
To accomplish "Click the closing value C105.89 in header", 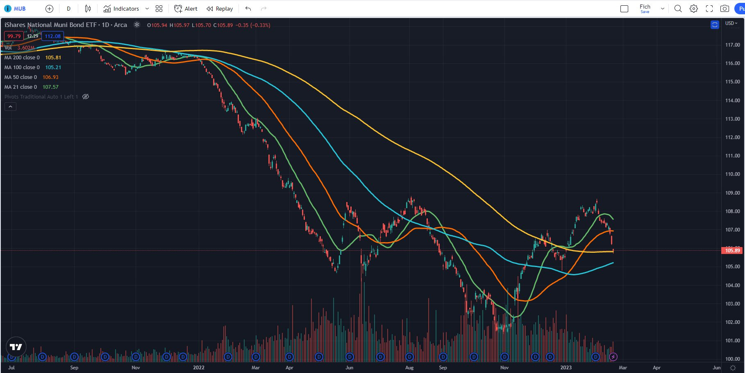I will click(x=223, y=25).
